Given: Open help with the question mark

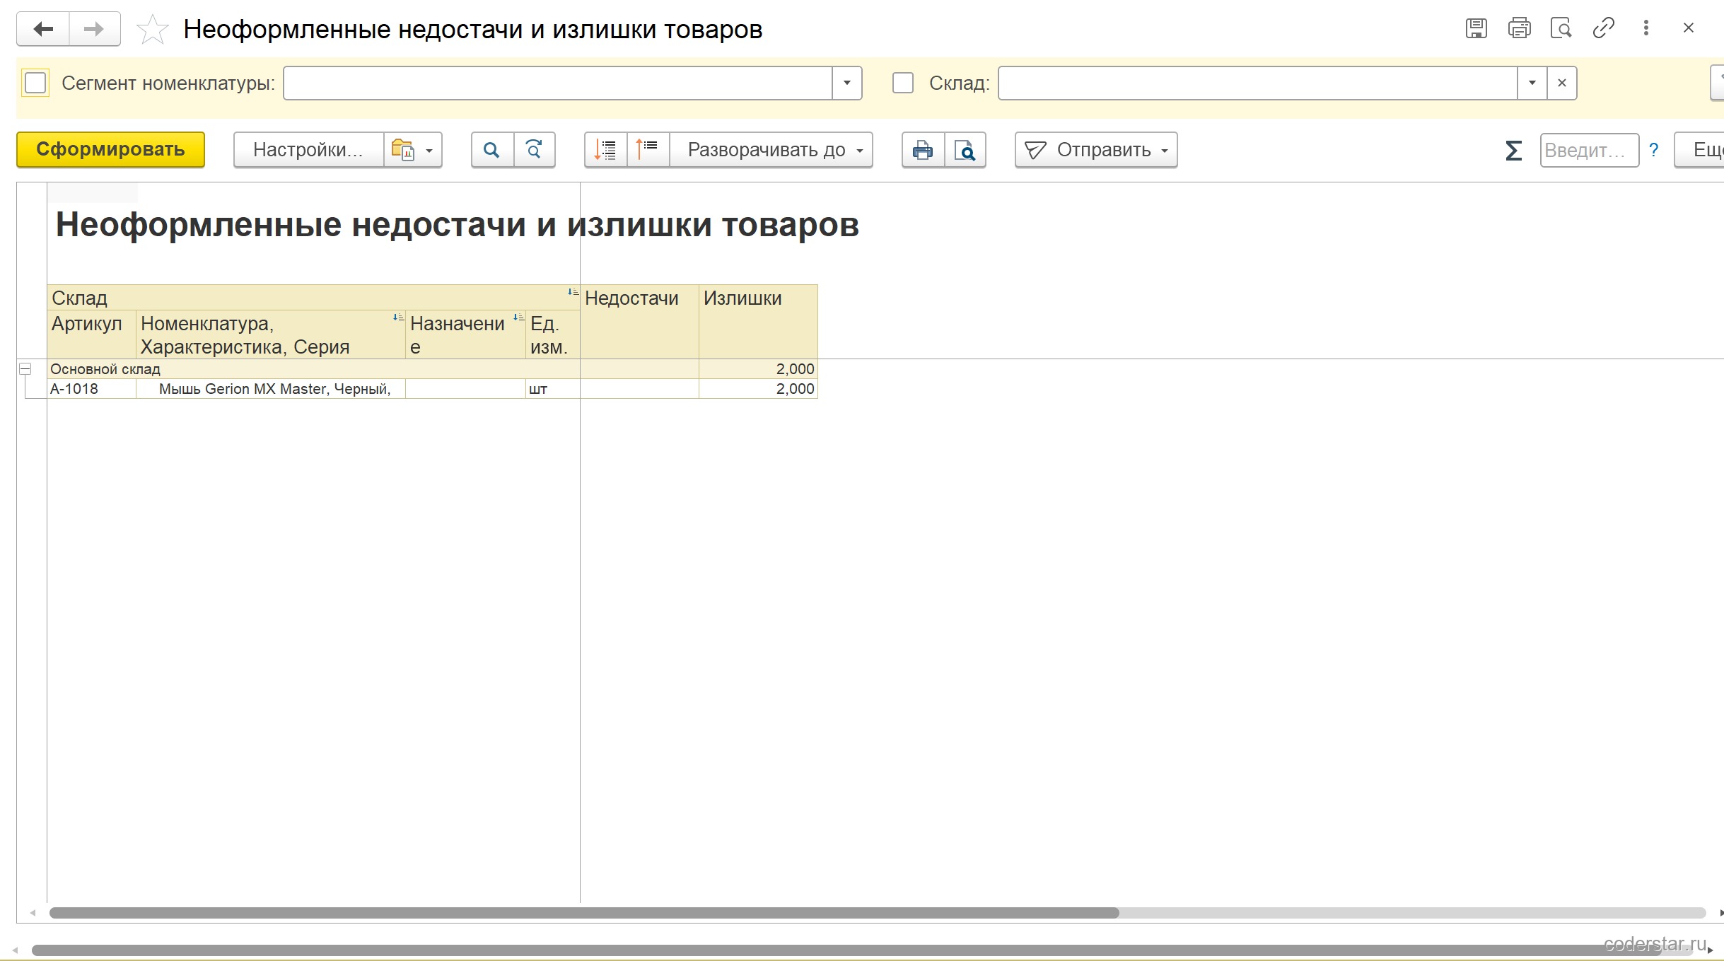Looking at the screenshot, I should 1653,150.
